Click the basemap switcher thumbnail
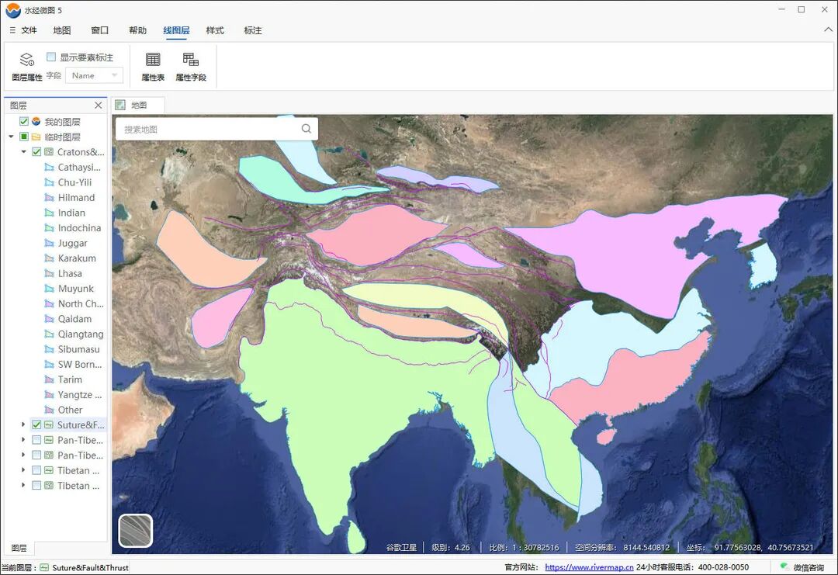 point(136,531)
